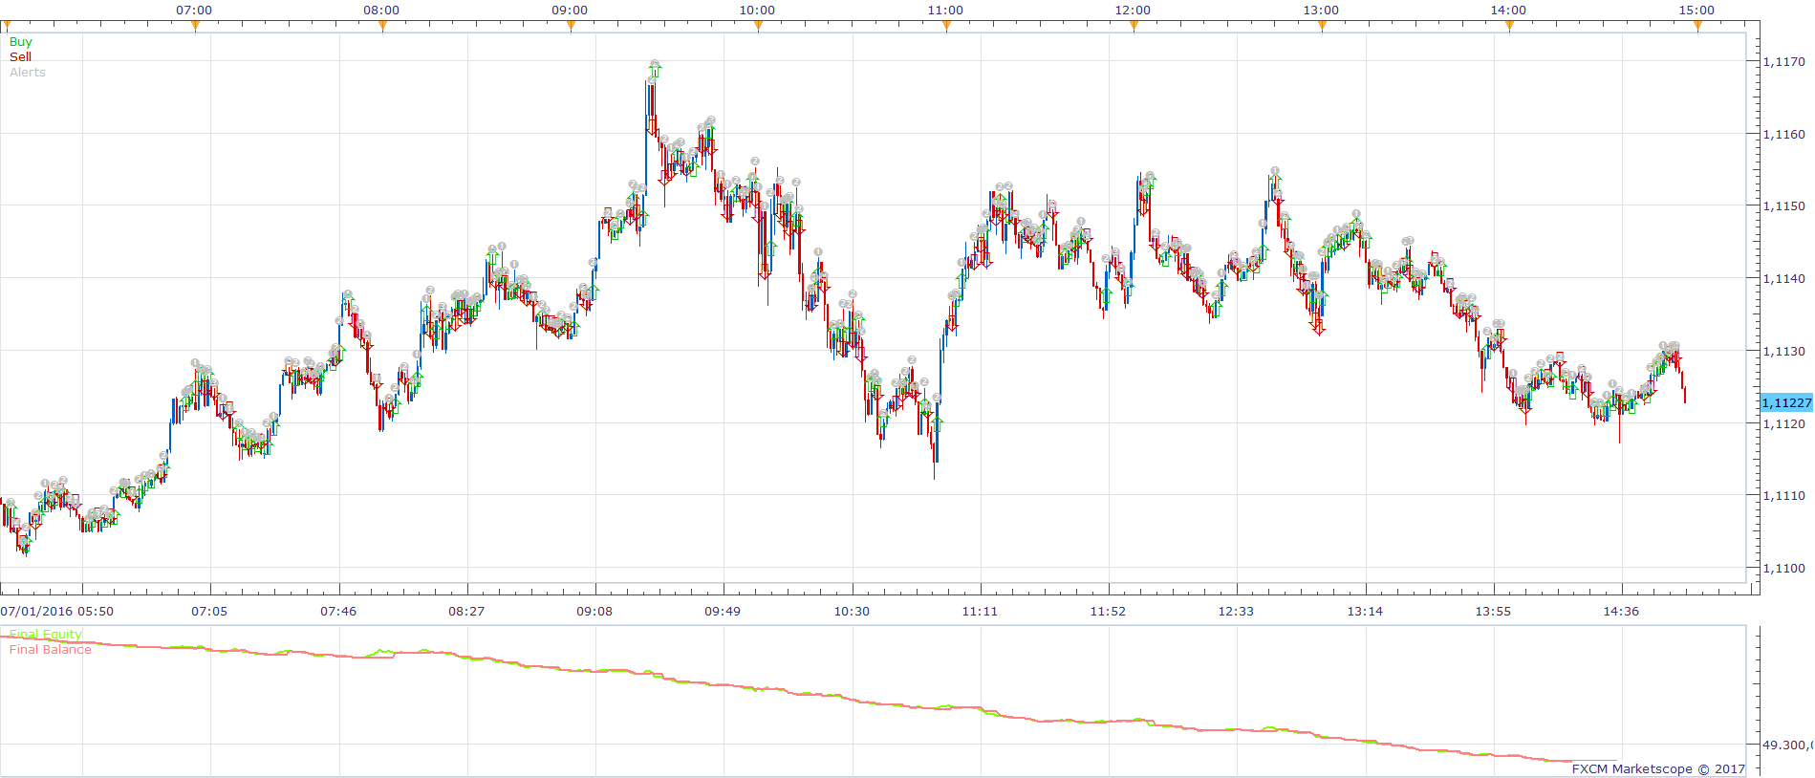The image size is (1815, 778).
Task: Select the 09:49 bottom time label
Action: (723, 612)
